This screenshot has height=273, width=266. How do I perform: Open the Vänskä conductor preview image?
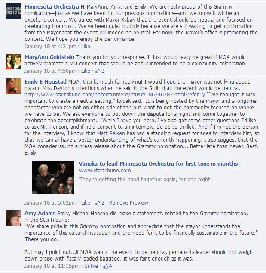(53, 177)
